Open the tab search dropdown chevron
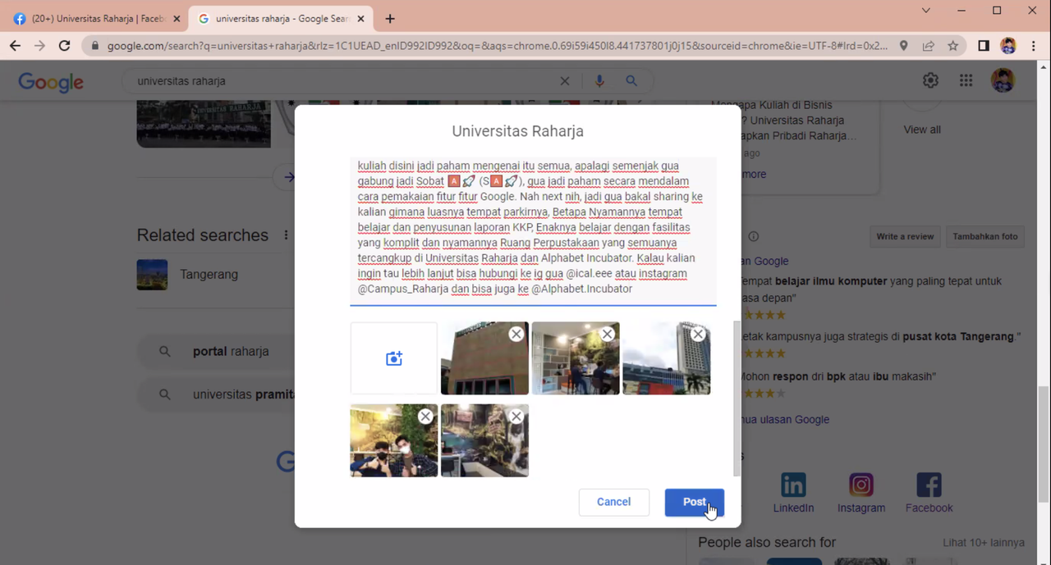This screenshot has height=565, width=1051. (926, 11)
